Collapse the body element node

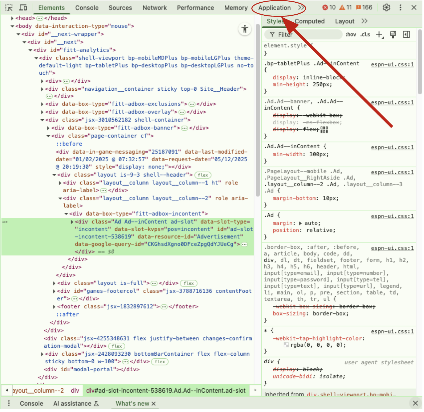(12, 26)
